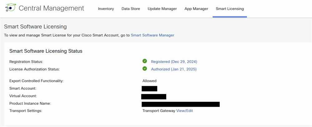Screen dimensions: 312x127
Task: Click the Registered (Dec 29, 2024) link
Action: pyautogui.click(x=174, y=62)
